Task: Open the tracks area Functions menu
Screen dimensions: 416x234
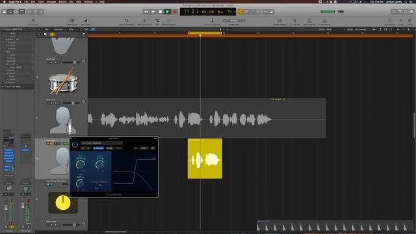Action: coord(59,29)
